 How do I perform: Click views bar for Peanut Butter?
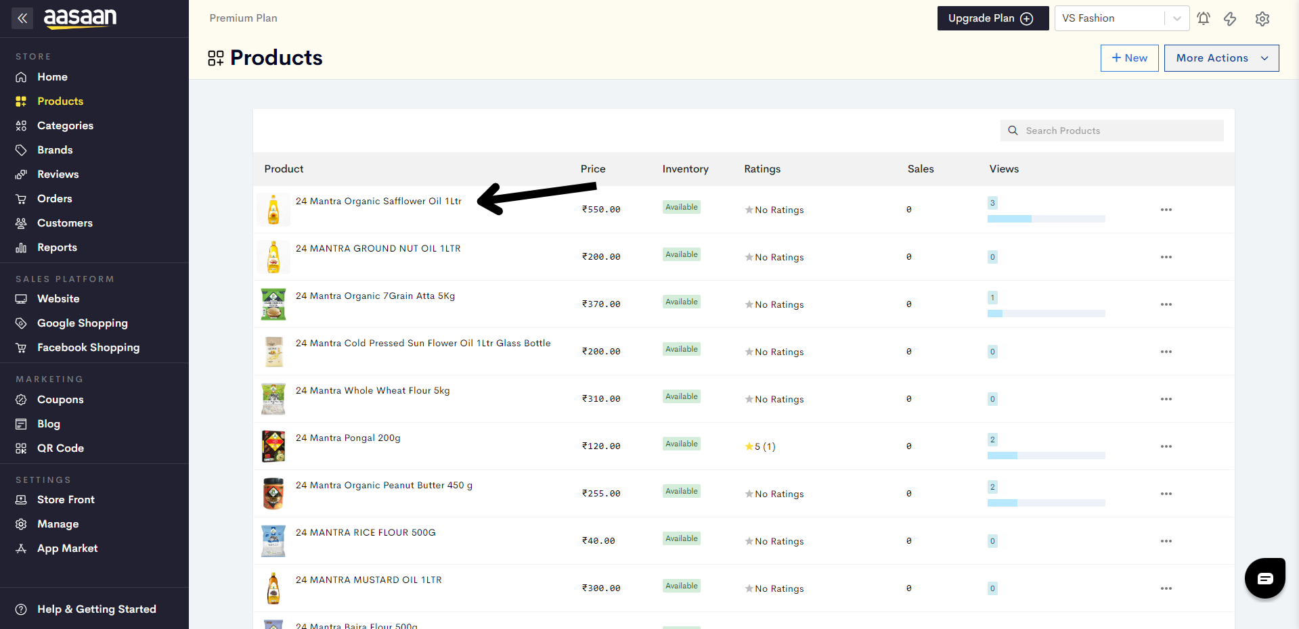pyautogui.click(x=1046, y=503)
